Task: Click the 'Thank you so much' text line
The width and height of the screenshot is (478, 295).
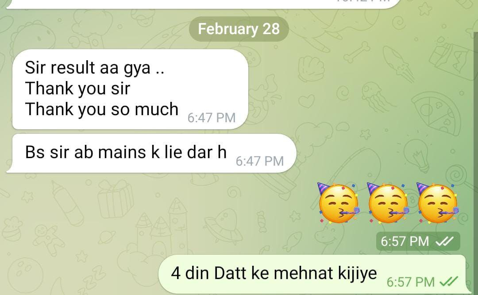Action: [101, 109]
